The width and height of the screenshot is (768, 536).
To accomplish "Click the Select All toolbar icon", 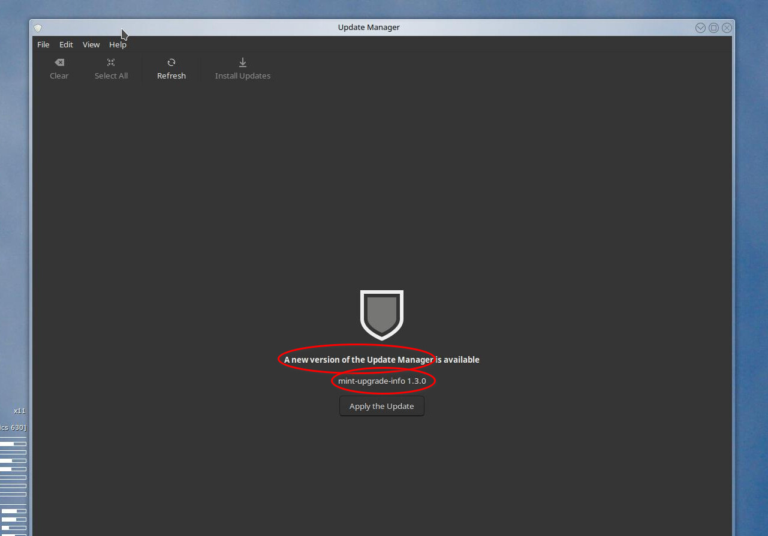I will pos(111,62).
